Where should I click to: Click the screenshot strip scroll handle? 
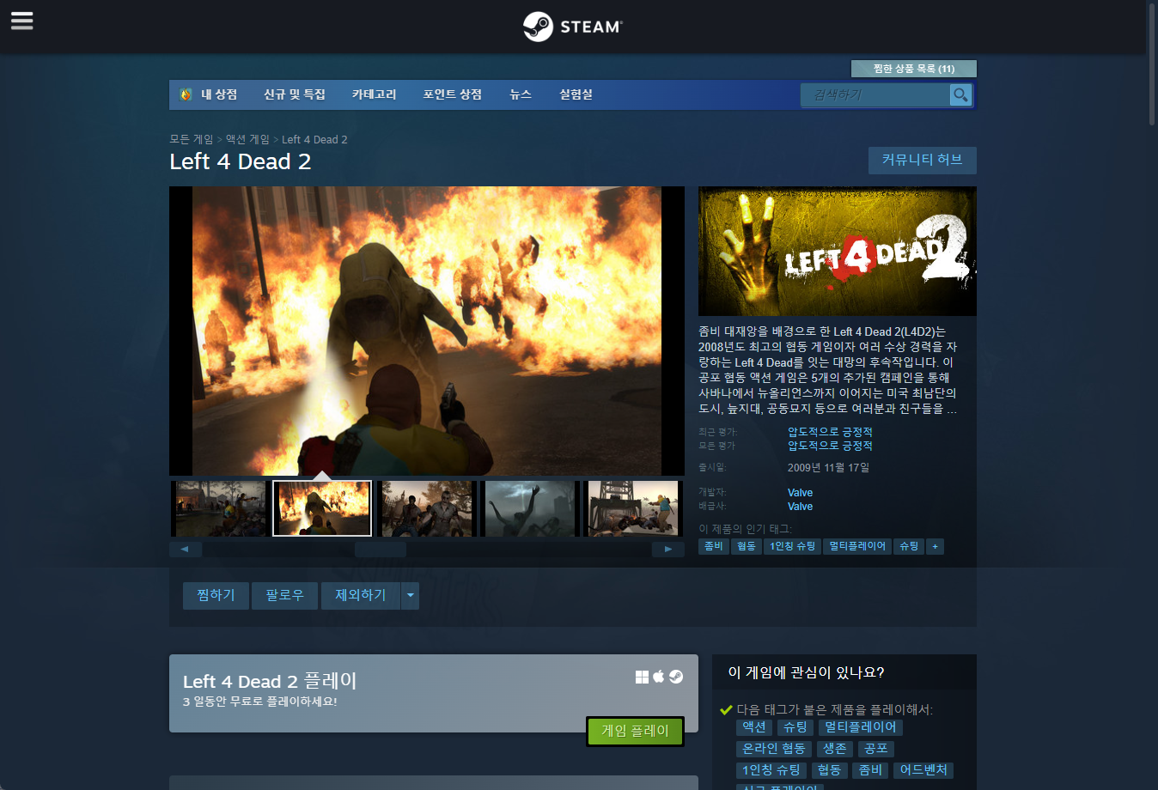pos(381,550)
